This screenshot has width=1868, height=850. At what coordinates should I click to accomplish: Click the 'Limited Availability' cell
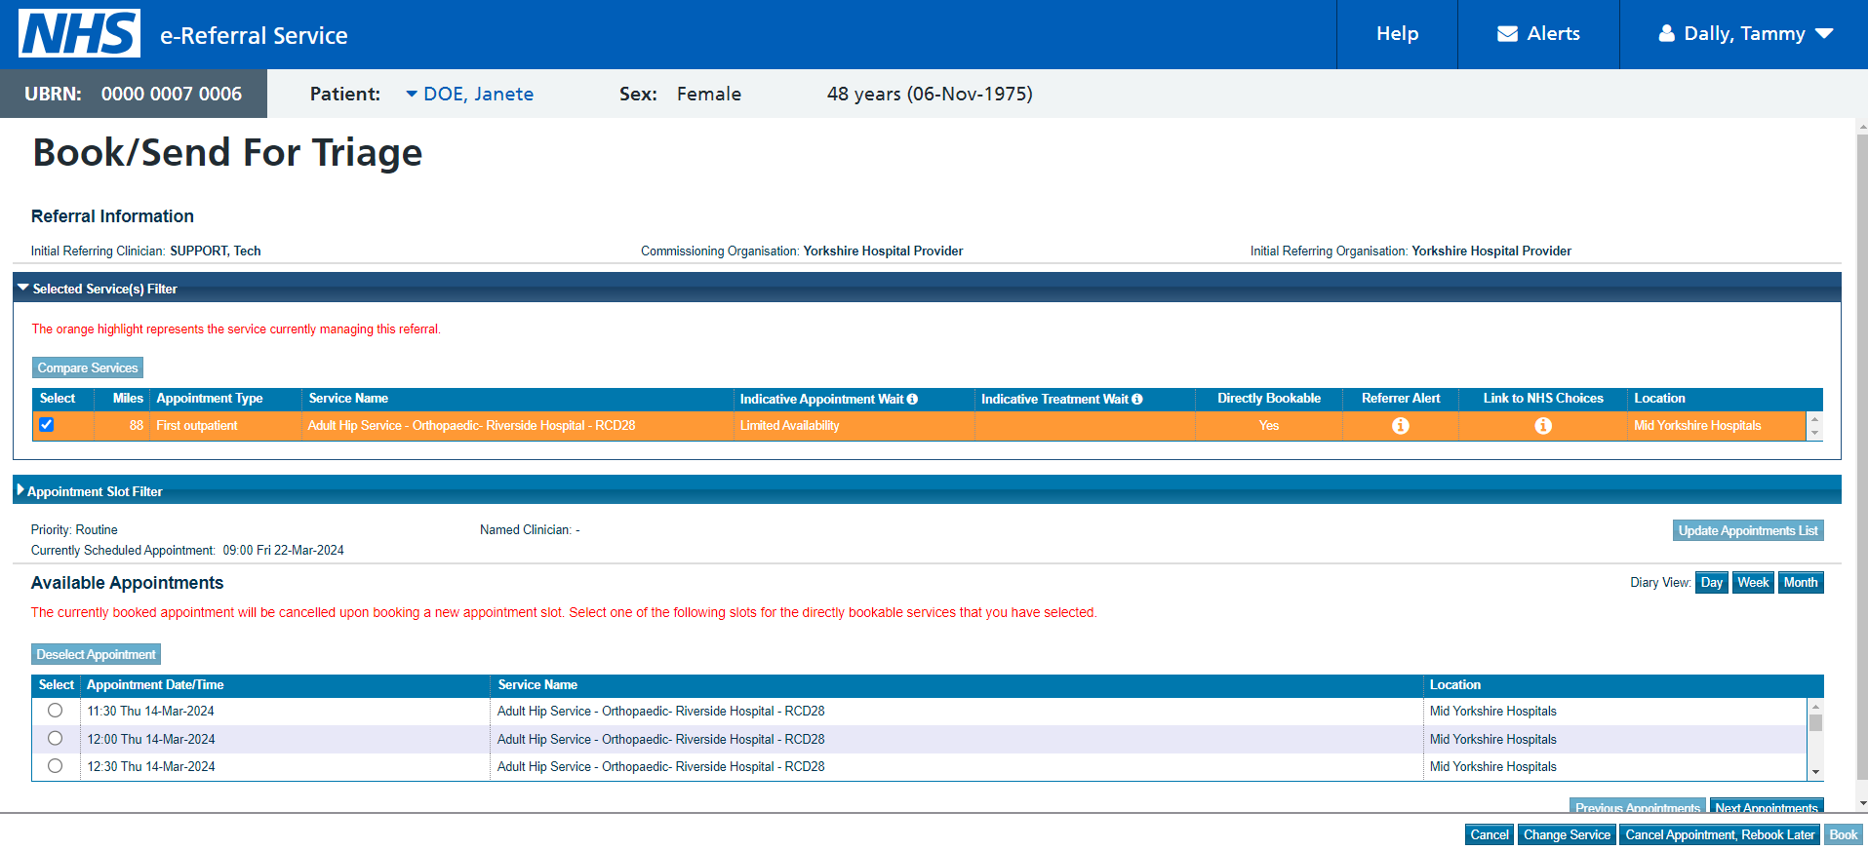point(789,426)
